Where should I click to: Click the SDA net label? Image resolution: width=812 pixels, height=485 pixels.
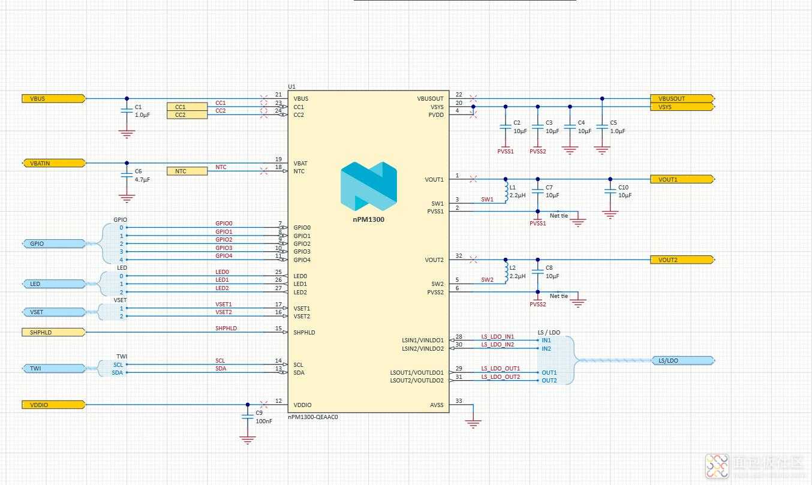click(x=221, y=369)
